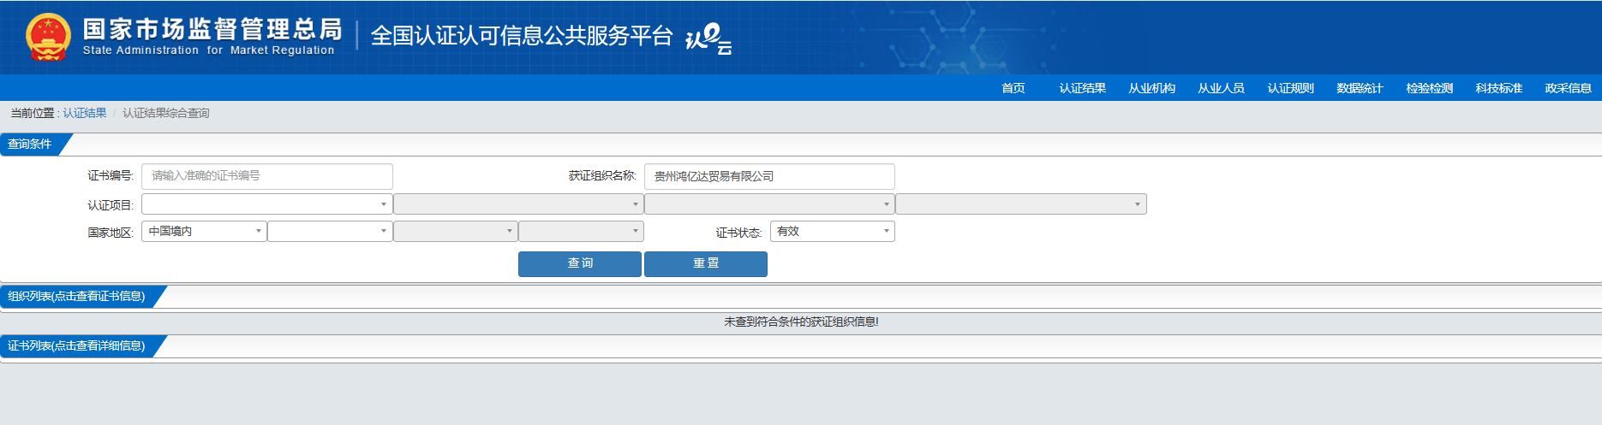The width and height of the screenshot is (1602, 425).
Task: Go to 从业人员 in navigation
Action: pyautogui.click(x=1222, y=88)
